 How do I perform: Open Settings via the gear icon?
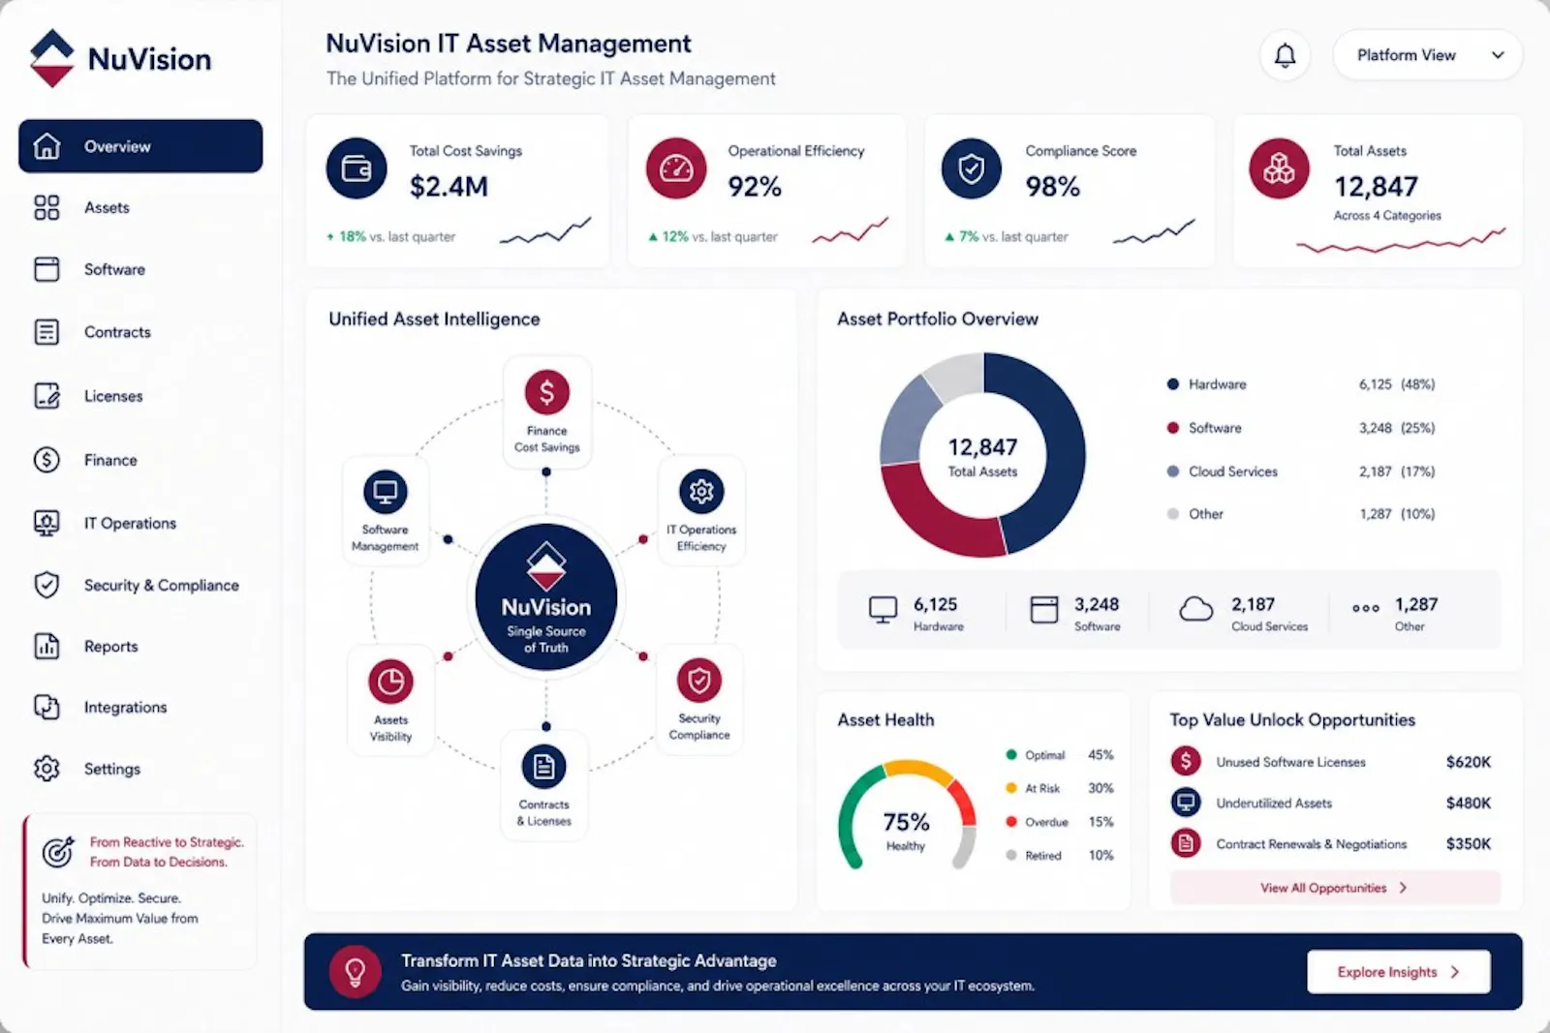(46, 769)
